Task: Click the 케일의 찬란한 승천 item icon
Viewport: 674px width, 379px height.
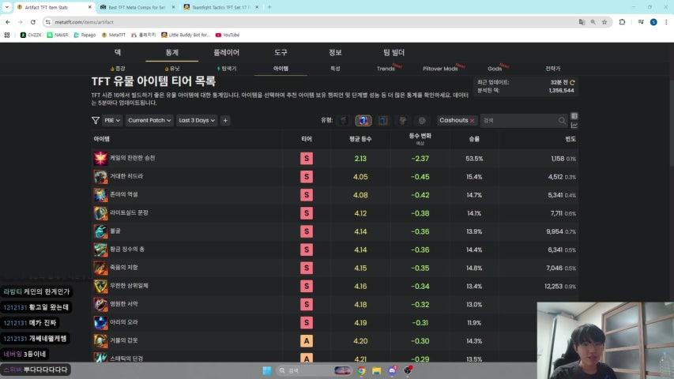Action: pyautogui.click(x=100, y=159)
